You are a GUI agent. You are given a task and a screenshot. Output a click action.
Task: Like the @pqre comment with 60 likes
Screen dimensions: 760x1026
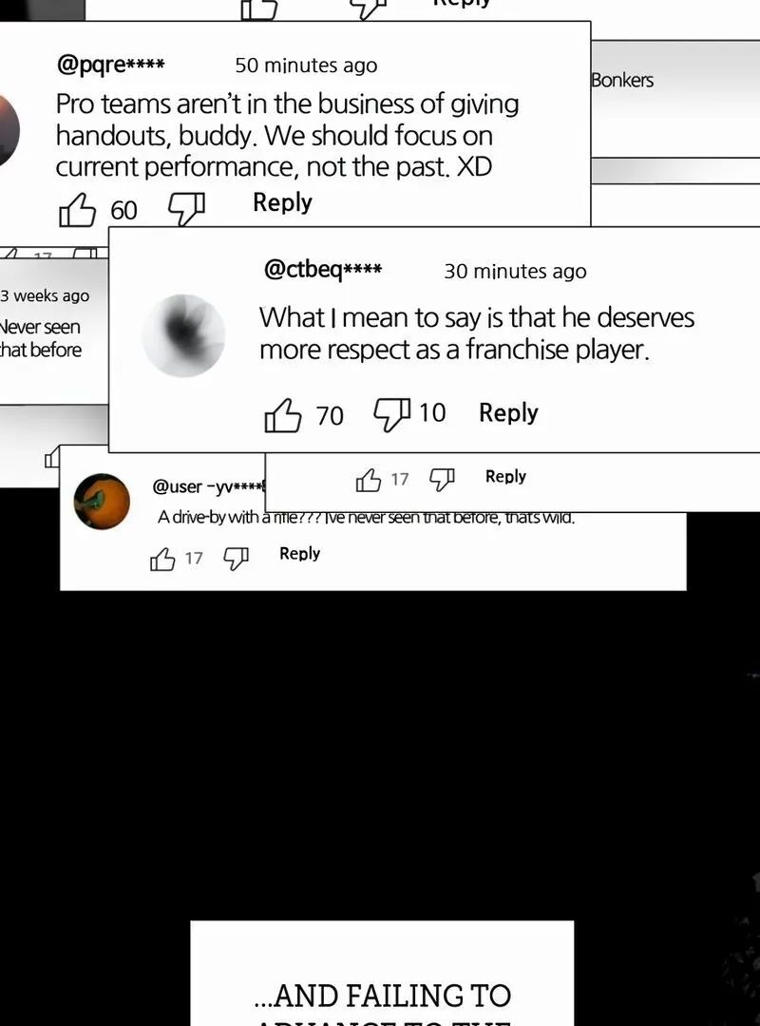point(77,209)
